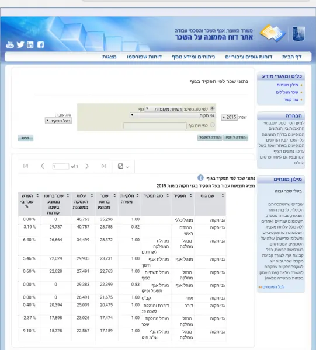Open the YouTube social icon
This screenshot has width=316, height=350.
9,44
